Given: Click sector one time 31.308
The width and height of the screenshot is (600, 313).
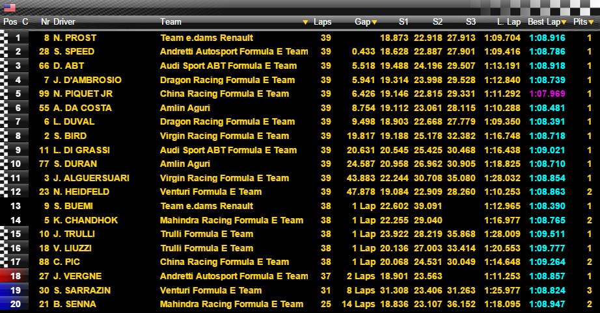Looking at the screenshot, I should (x=394, y=290).
